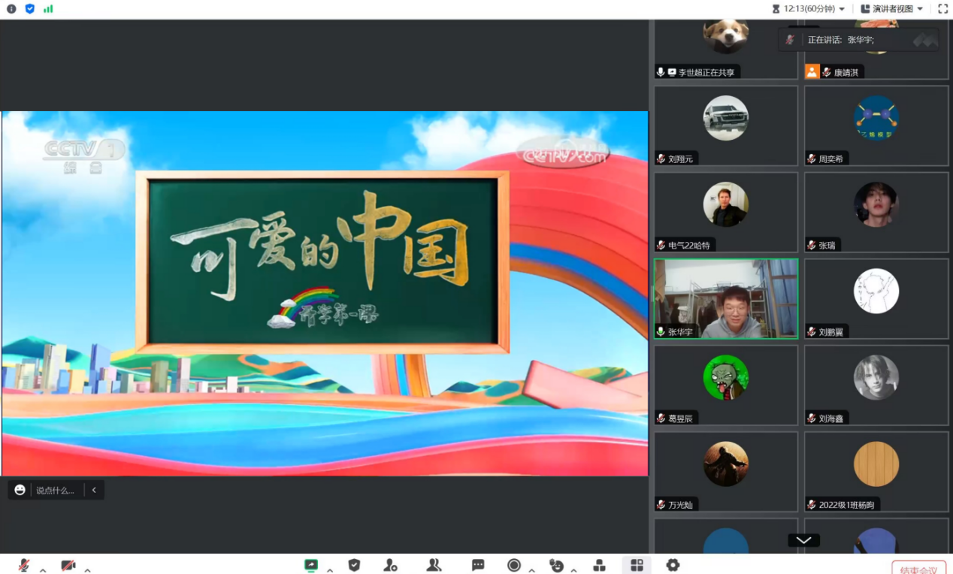Select 万光灿's participant tile
The height and width of the screenshot is (574, 953).
[725, 471]
